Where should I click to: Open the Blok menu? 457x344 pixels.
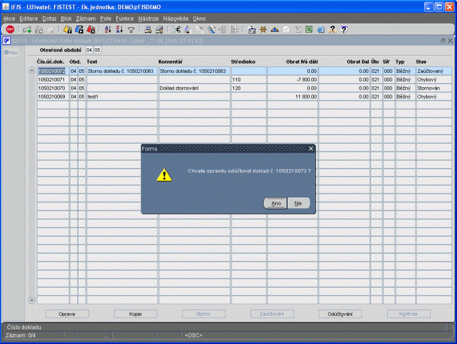pyautogui.click(x=66, y=19)
